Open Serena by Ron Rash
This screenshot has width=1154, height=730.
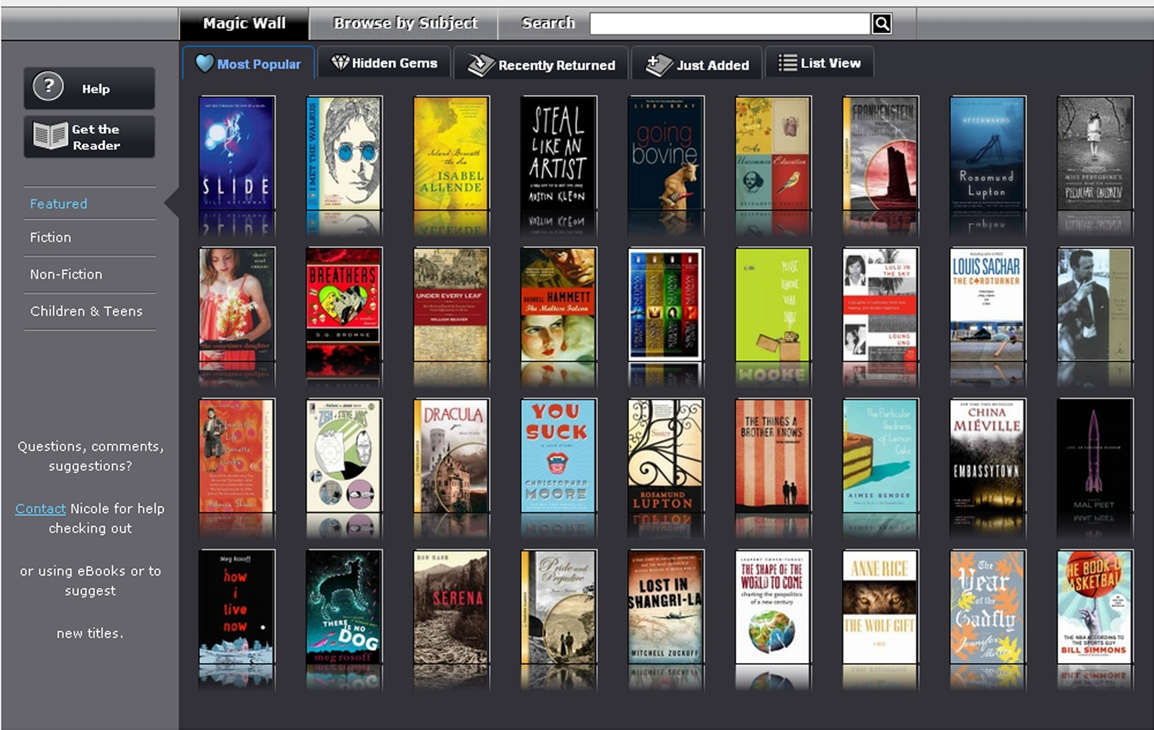coord(451,607)
